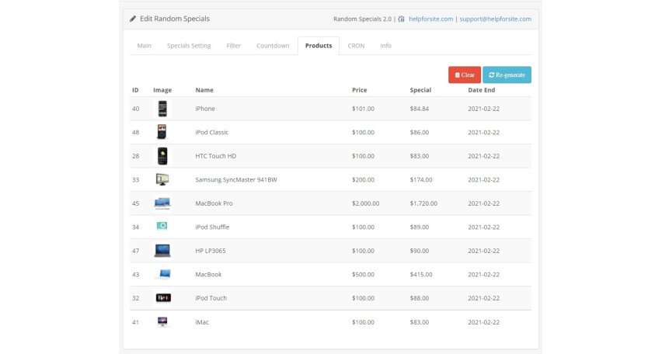Go to the Countdown tab
This screenshot has width=662, height=354.
273,46
